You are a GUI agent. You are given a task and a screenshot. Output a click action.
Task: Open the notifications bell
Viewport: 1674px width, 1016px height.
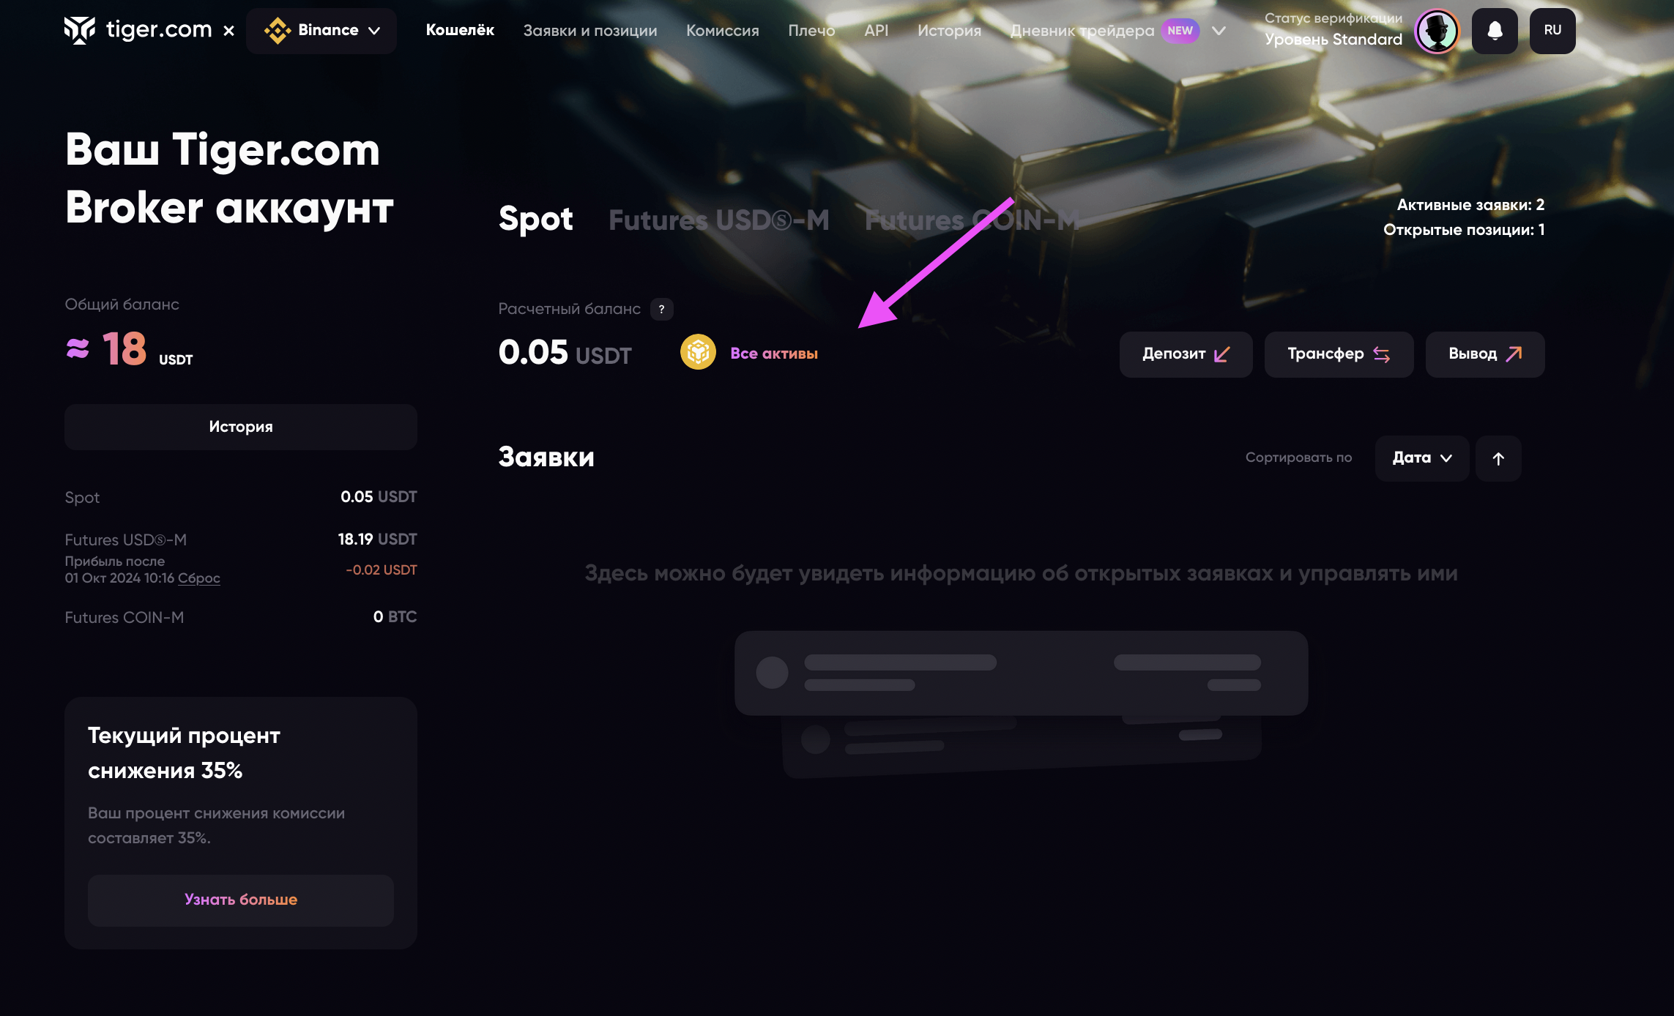pos(1495,31)
